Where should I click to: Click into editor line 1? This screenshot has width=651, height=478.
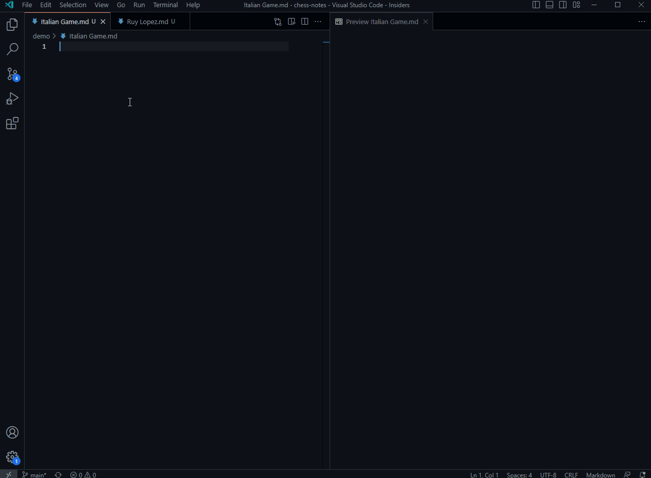click(x=174, y=47)
